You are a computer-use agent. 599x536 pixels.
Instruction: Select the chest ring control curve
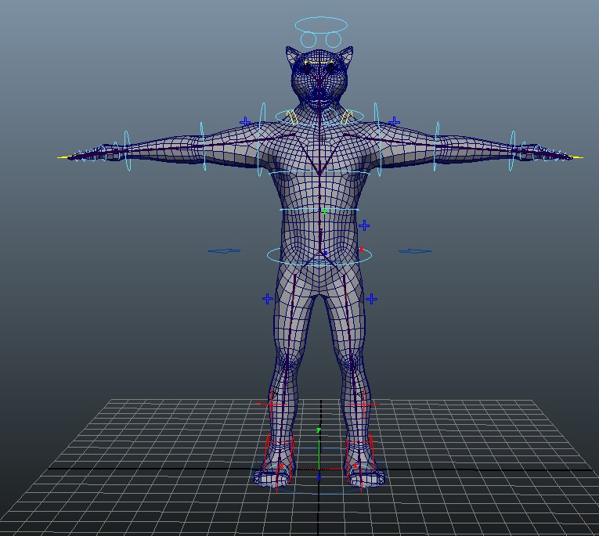(319, 174)
